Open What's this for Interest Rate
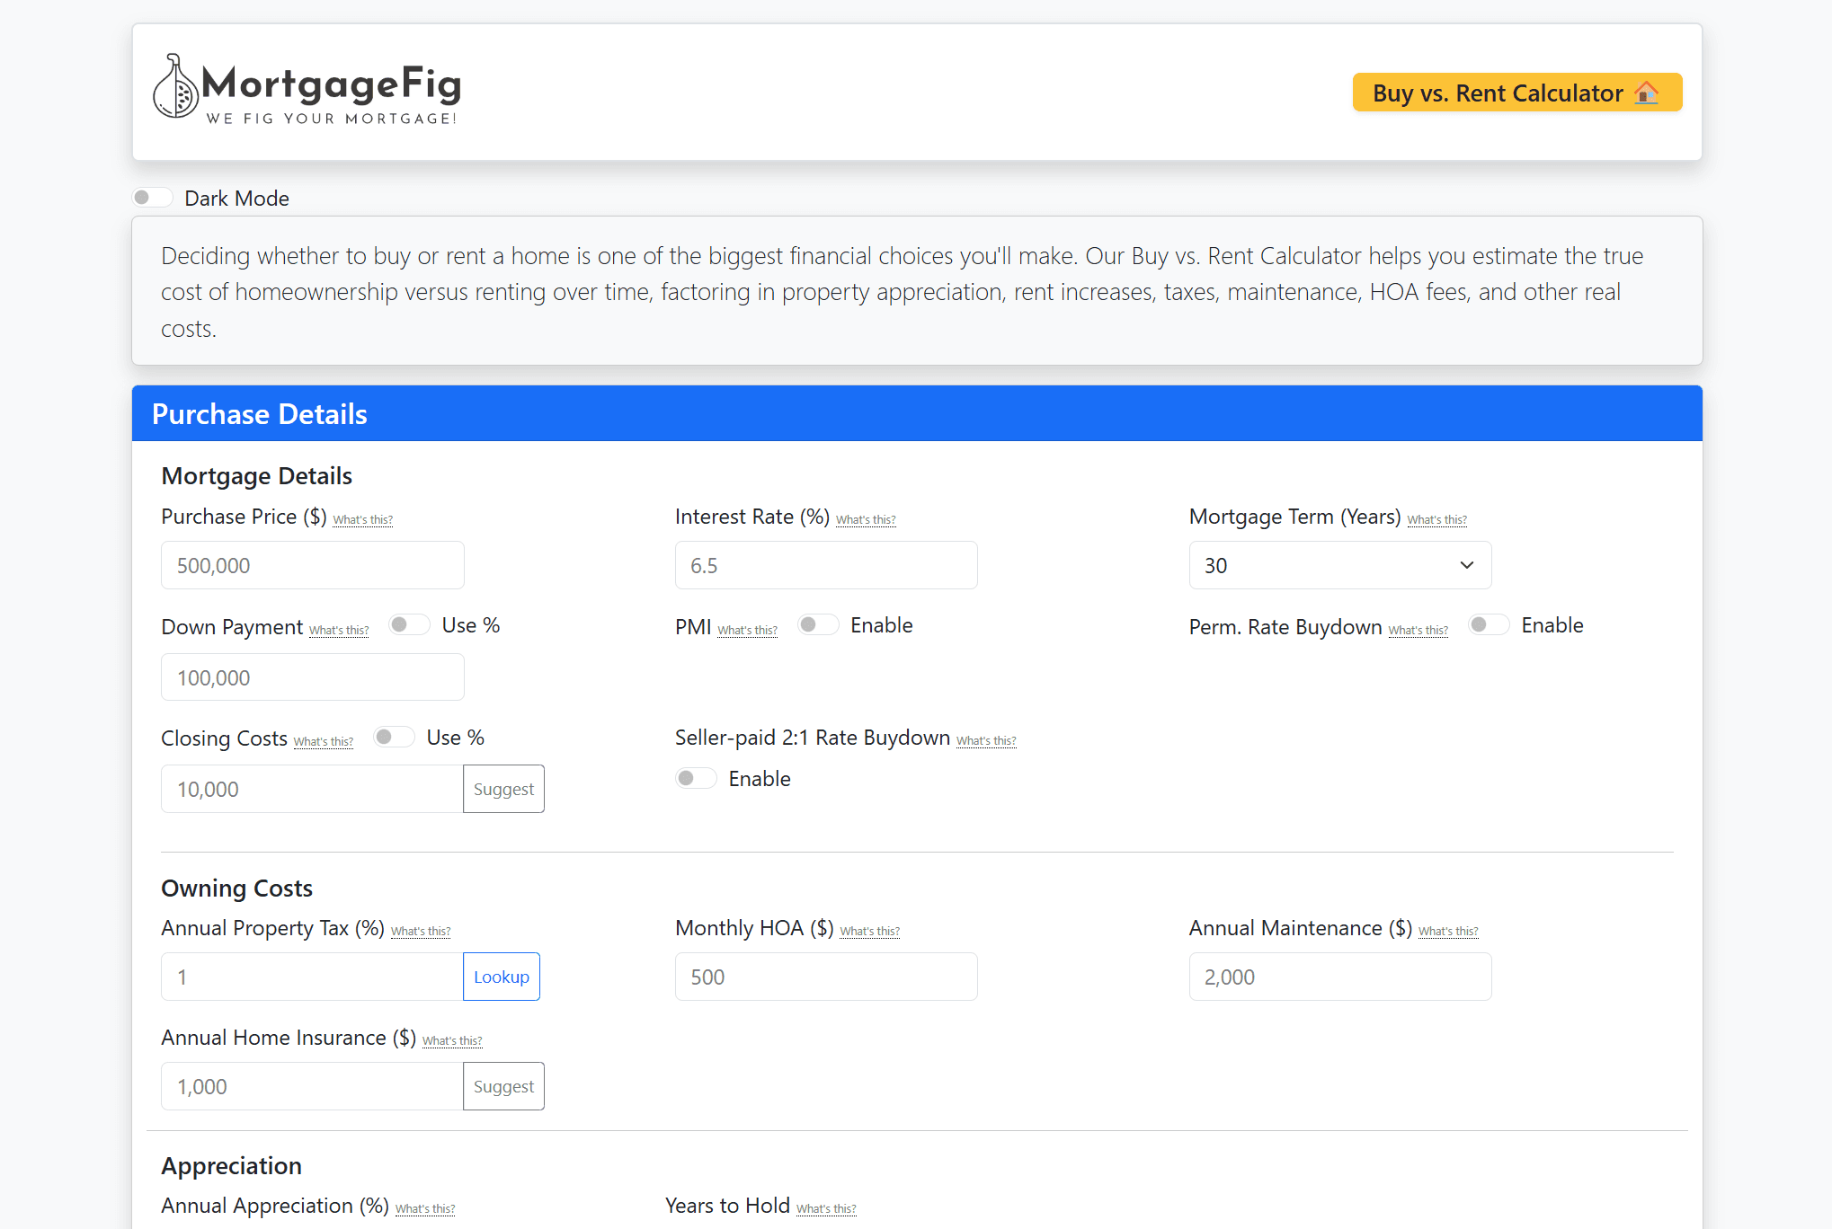 tap(866, 519)
